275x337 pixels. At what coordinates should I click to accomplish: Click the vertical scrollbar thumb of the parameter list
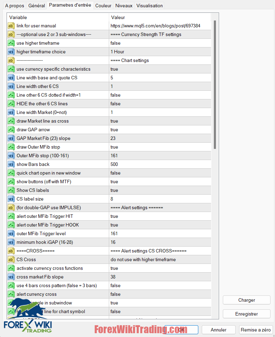[215, 85]
